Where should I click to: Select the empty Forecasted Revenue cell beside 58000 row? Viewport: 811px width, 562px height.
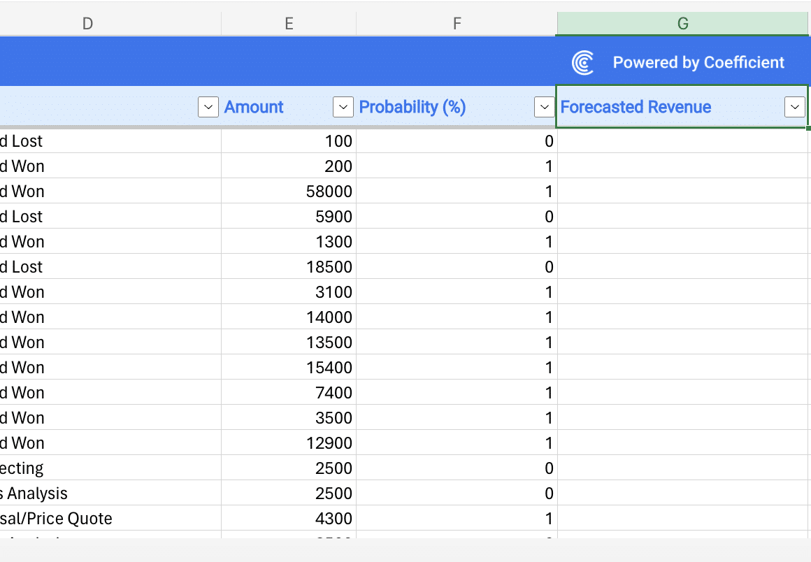(682, 192)
